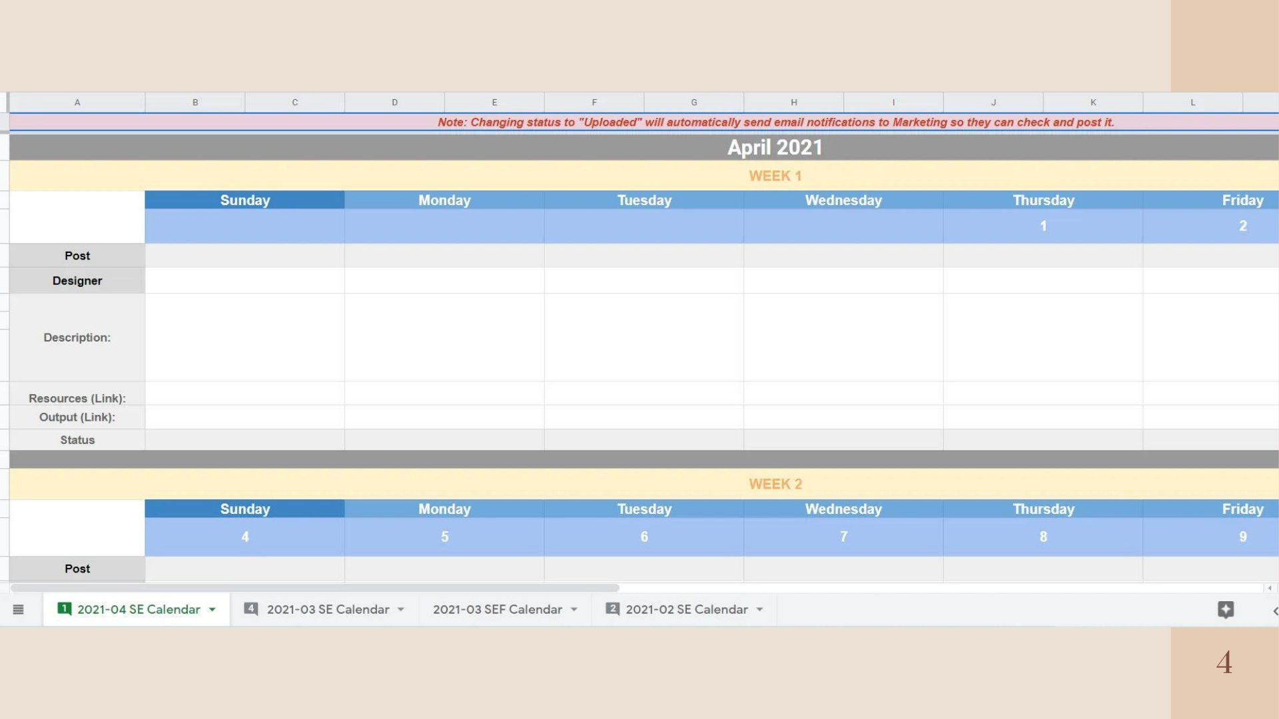Viewport: 1279px width, 719px height.
Task: Switch to the 2021-02 SE Calendar sheet
Action: (686, 610)
